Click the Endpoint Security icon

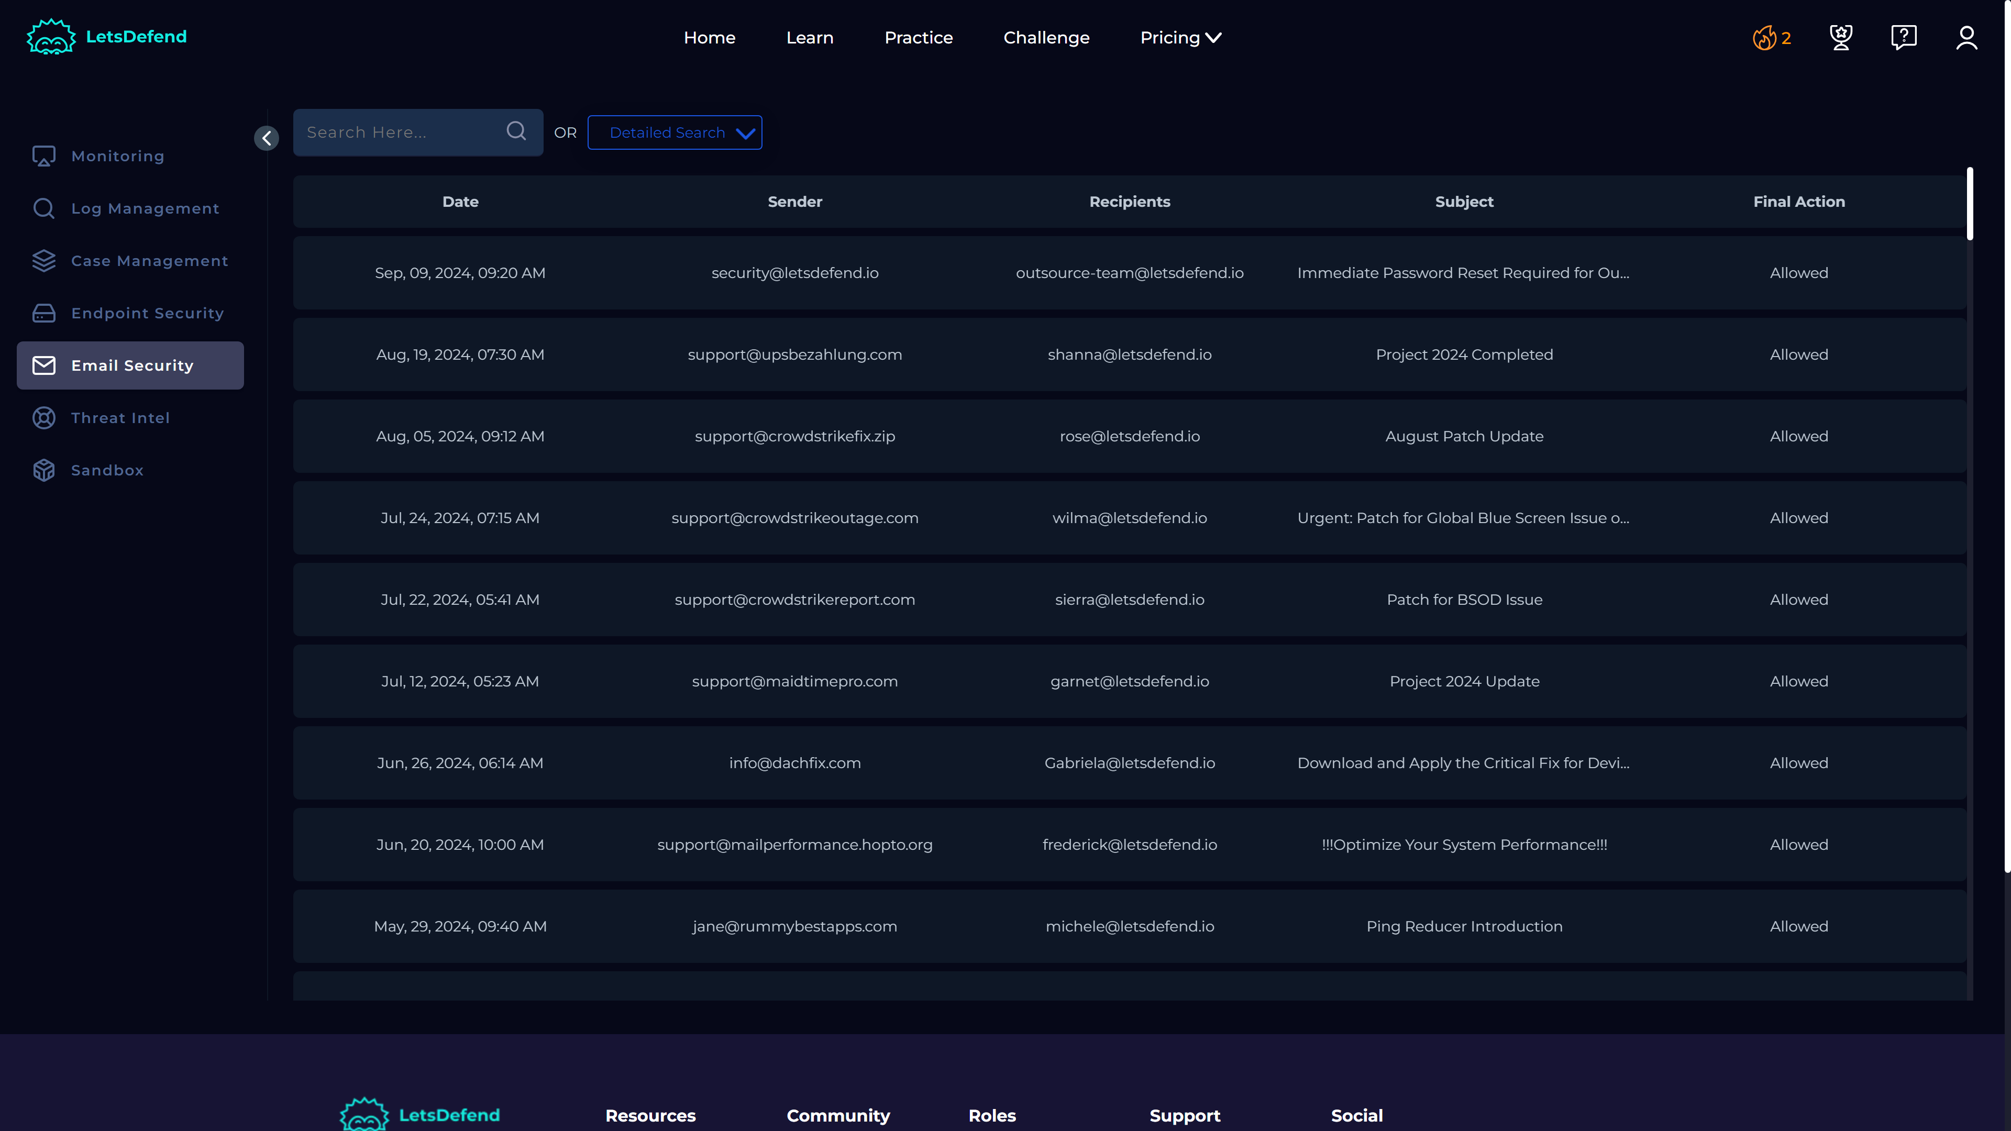click(x=44, y=312)
